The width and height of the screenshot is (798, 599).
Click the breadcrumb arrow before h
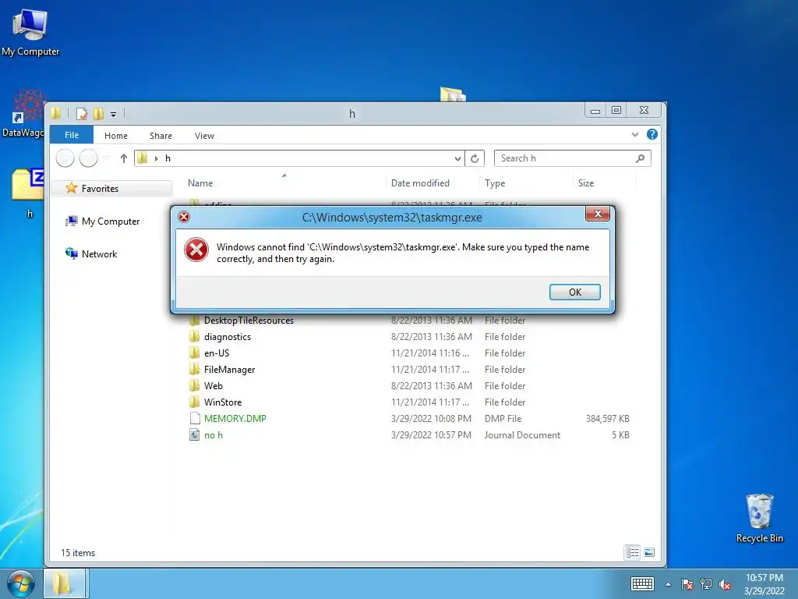(x=156, y=158)
